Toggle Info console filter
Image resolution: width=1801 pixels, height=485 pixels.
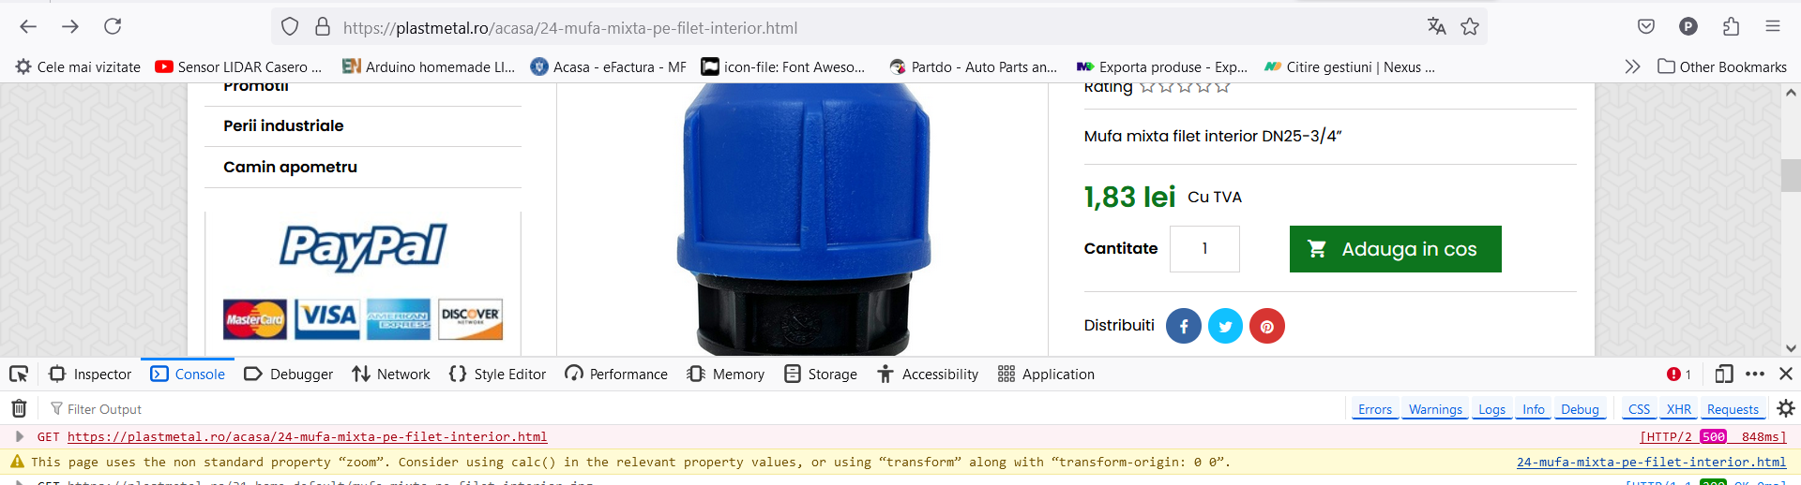(1534, 409)
